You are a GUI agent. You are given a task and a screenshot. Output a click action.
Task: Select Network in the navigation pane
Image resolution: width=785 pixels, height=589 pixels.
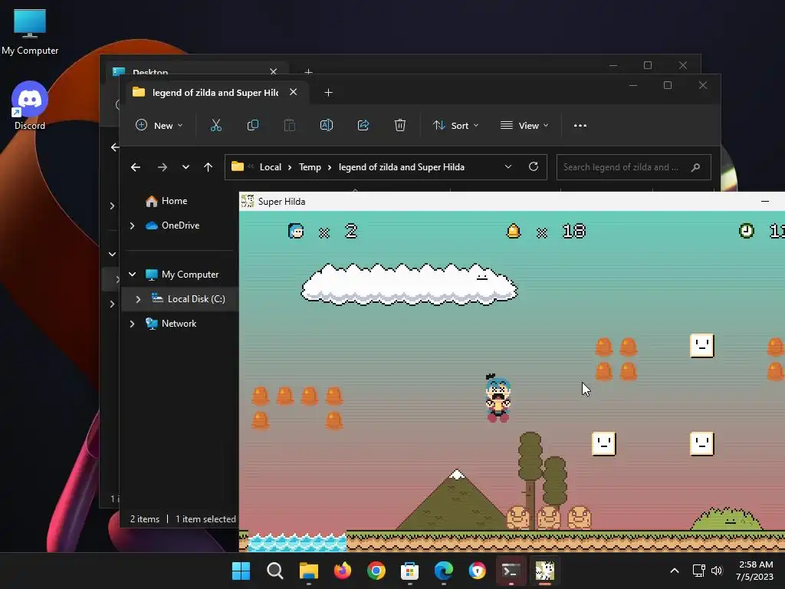point(179,324)
